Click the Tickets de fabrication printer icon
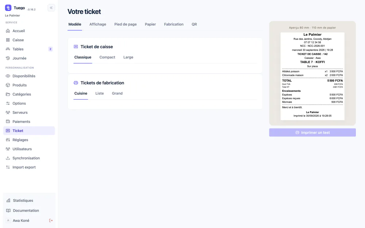 pos(76,83)
